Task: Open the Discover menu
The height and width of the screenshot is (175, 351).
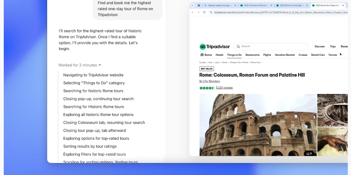Action: [320, 46]
